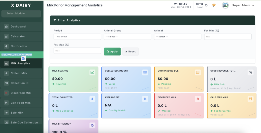Click the Collected Amount money icon
Viewport: 261px width, 133px height.
pyautogui.click(x=145, y=72)
